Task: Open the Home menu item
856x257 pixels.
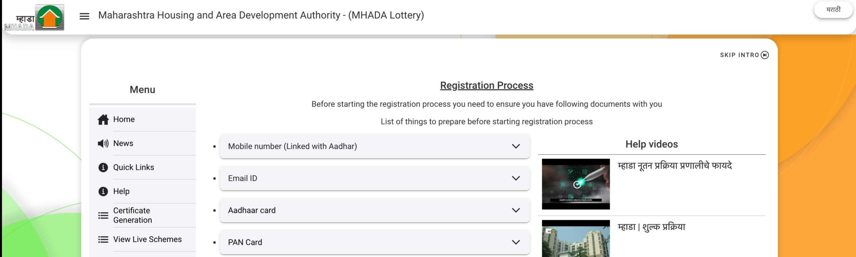Action: click(124, 119)
